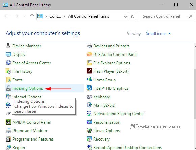
Task: Open the NVIDIA Control Panel icon
Action: click(8, 122)
